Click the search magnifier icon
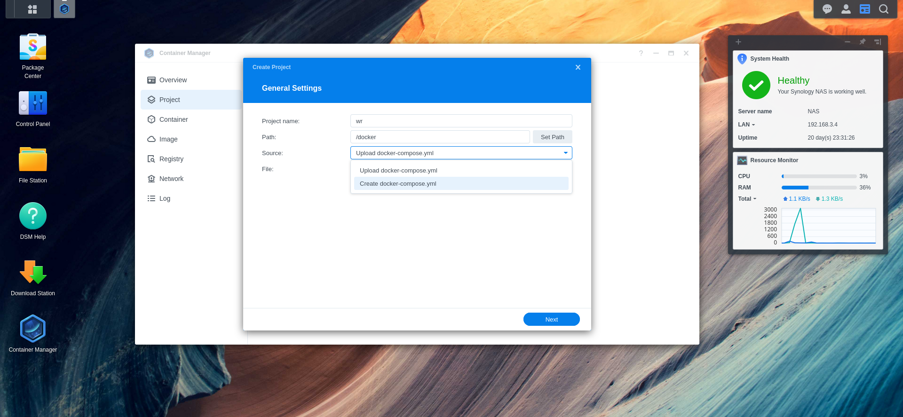903x417 pixels. coord(884,9)
